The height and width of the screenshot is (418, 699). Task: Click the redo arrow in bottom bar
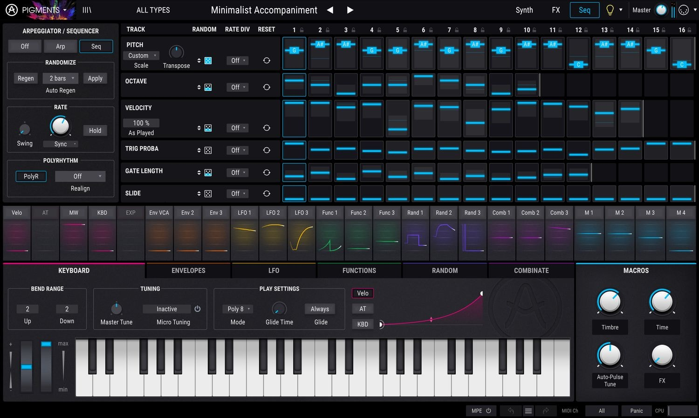(546, 411)
